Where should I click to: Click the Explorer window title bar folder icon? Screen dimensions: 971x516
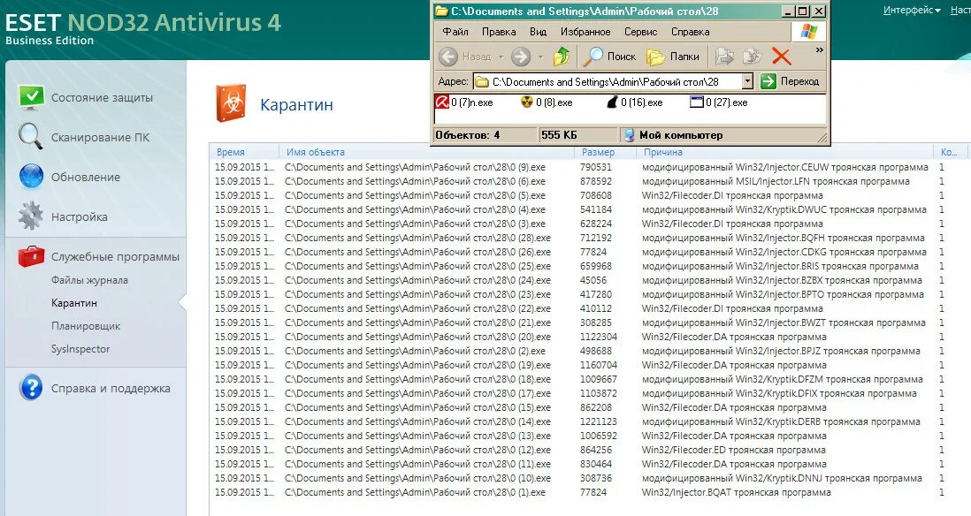pyautogui.click(x=441, y=11)
